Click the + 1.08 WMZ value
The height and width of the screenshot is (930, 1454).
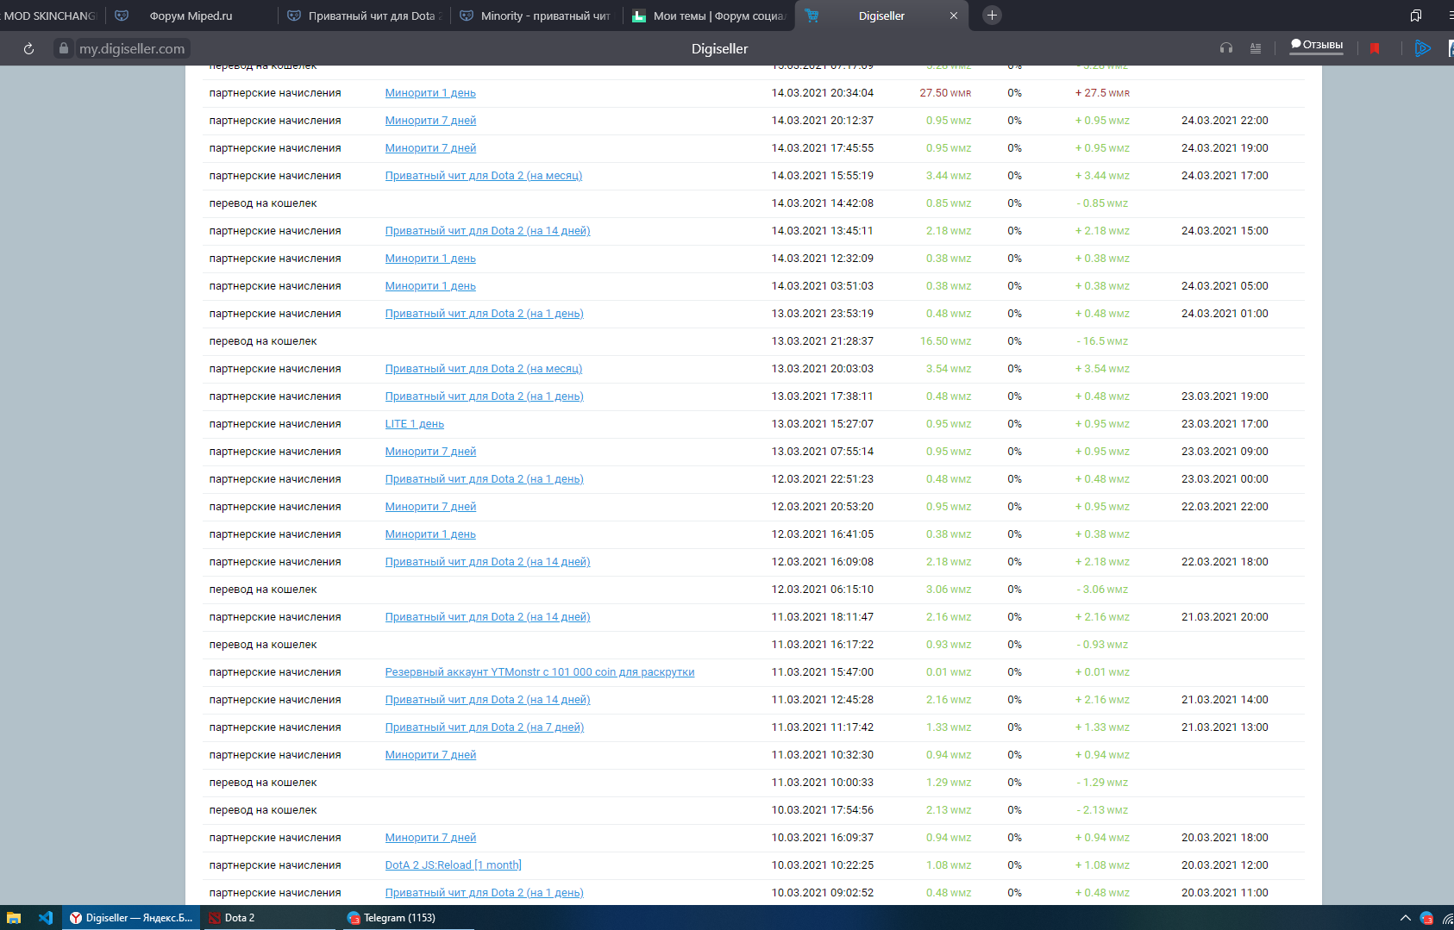point(1102,865)
